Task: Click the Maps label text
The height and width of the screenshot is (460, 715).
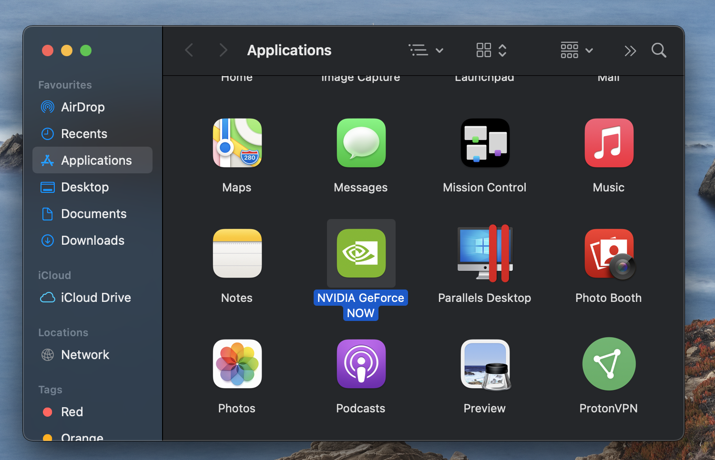Action: click(237, 188)
